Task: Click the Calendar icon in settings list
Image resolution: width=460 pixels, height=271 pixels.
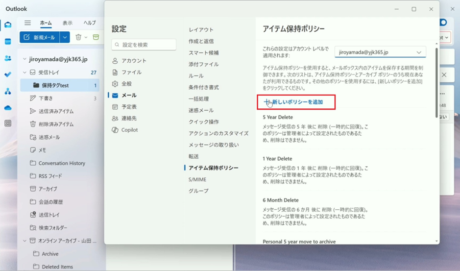Action: point(115,107)
